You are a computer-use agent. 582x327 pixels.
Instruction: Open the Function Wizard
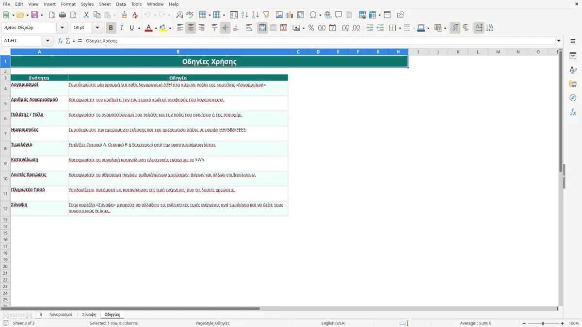tap(60, 41)
